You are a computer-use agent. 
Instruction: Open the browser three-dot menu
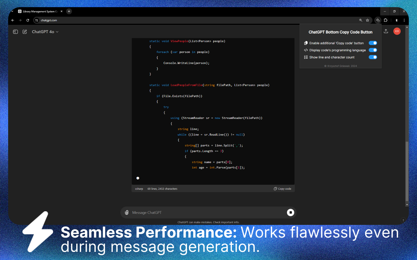click(404, 20)
